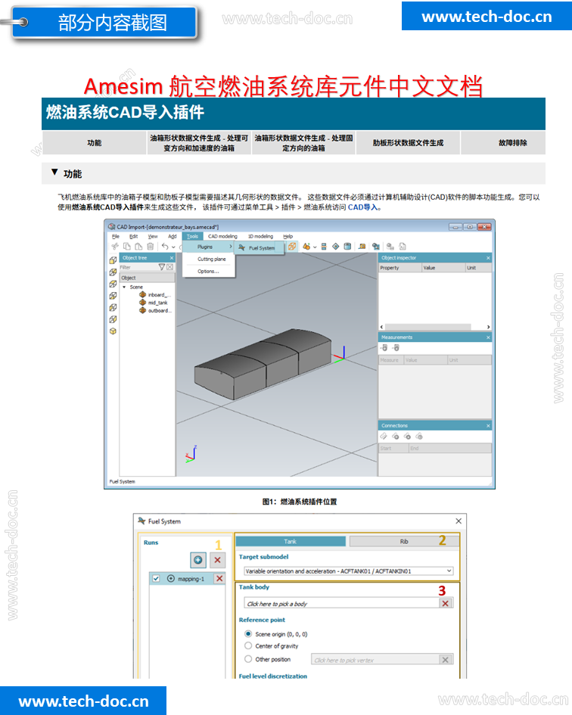The width and height of the screenshot is (572, 715).
Task: Select the top view cube in left sidebar
Action: 113,260
